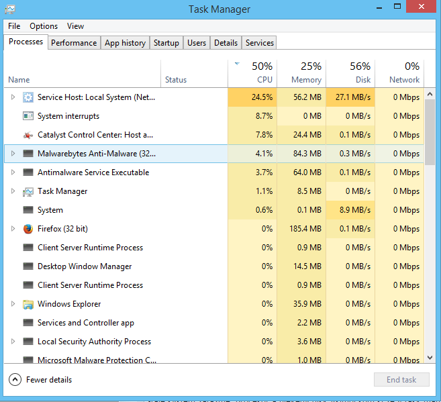
Task: Click the Task Manager process row icon
Action: (28, 191)
